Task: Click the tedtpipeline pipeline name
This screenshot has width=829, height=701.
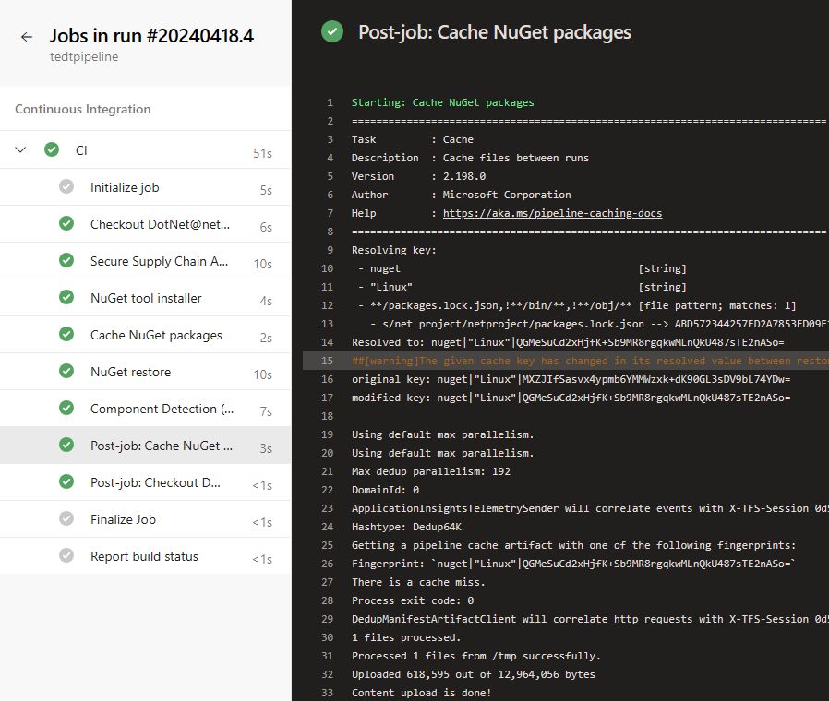Action: click(84, 57)
